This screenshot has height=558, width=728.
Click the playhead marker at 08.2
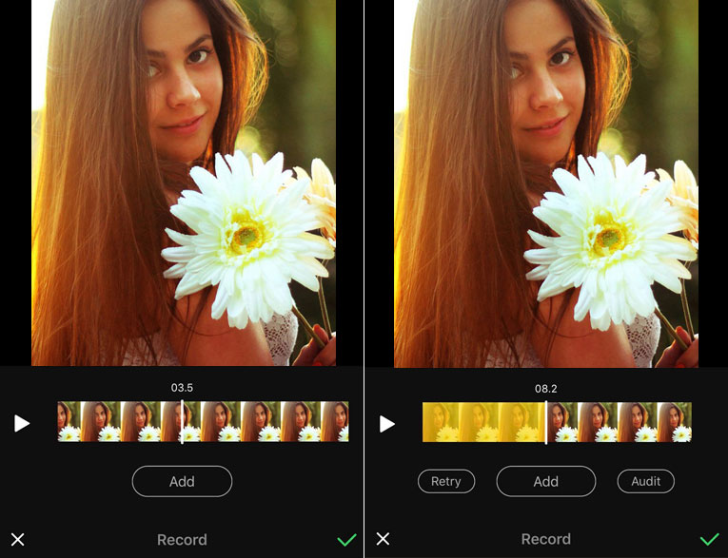[546, 423]
